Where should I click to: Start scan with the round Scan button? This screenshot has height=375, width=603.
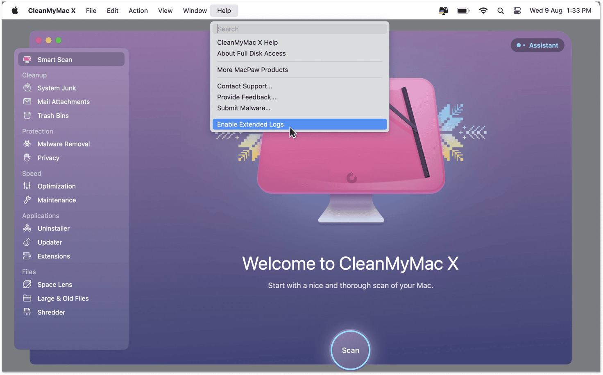(350, 350)
